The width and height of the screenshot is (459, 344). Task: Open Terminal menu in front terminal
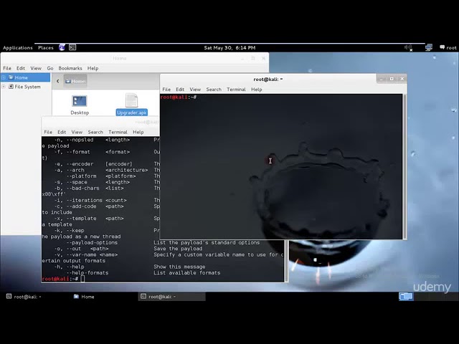tap(236, 89)
